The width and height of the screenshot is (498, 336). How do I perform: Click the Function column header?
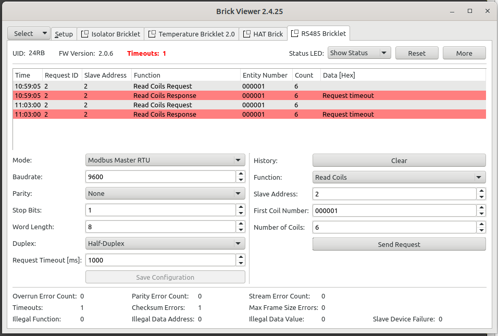(x=186, y=75)
